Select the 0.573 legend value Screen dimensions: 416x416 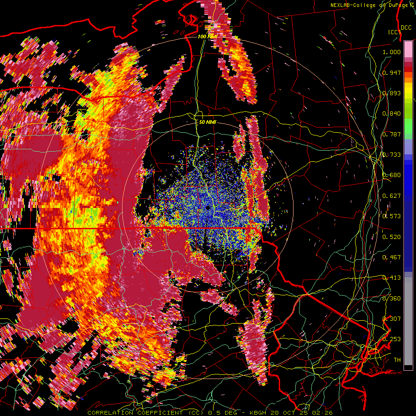[392, 216]
